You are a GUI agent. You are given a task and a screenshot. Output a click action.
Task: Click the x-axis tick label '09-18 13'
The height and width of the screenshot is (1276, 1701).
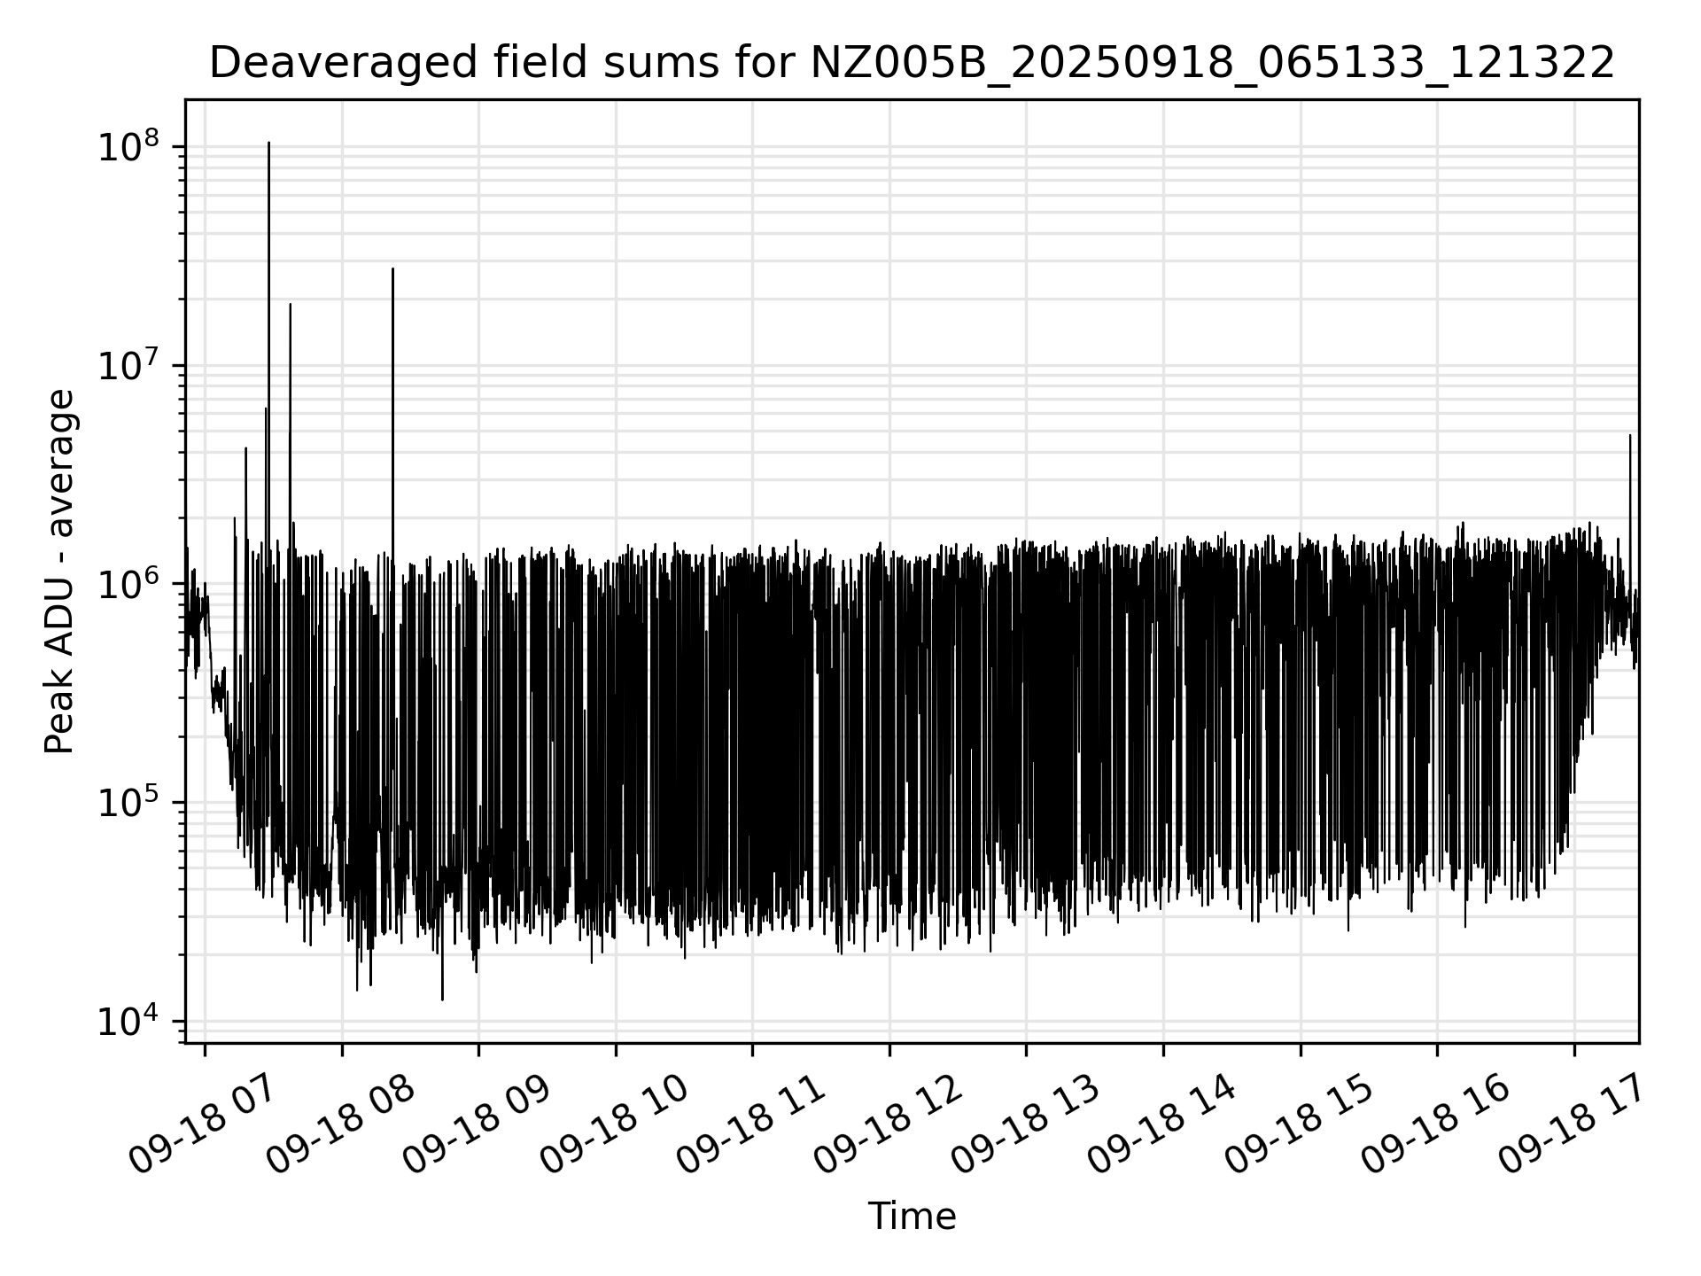coord(1024,1124)
